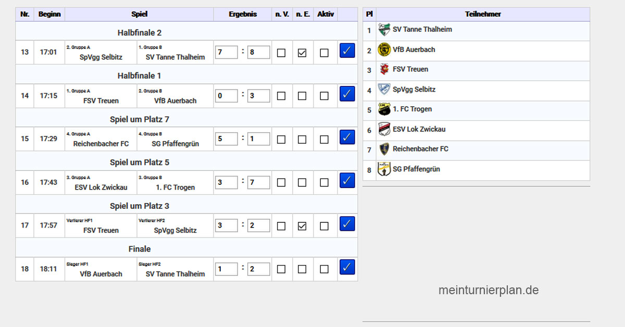Click SV Tanne Thalheim team logo
The height and width of the screenshot is (327, 625).
[384, 30]
